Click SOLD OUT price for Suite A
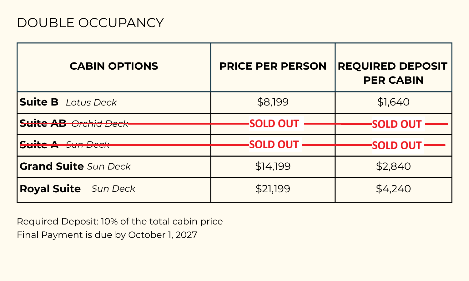The width and height of the screenshot is (469, 281). (x=274, y=145)
